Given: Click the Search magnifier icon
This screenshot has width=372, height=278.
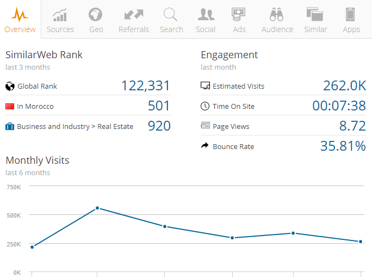Looking at the screenshot, I should coord(171,14).
